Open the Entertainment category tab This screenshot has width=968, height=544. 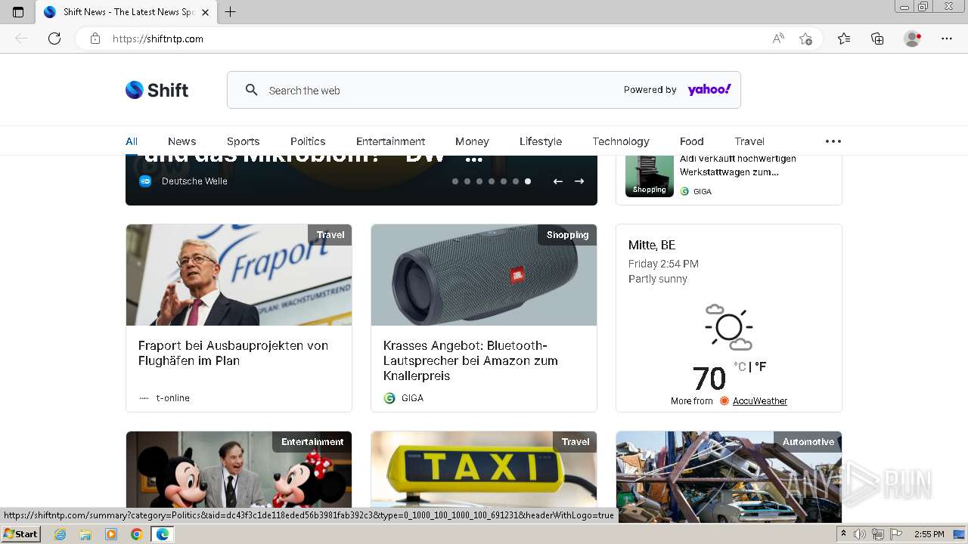(x=390, y=141)
